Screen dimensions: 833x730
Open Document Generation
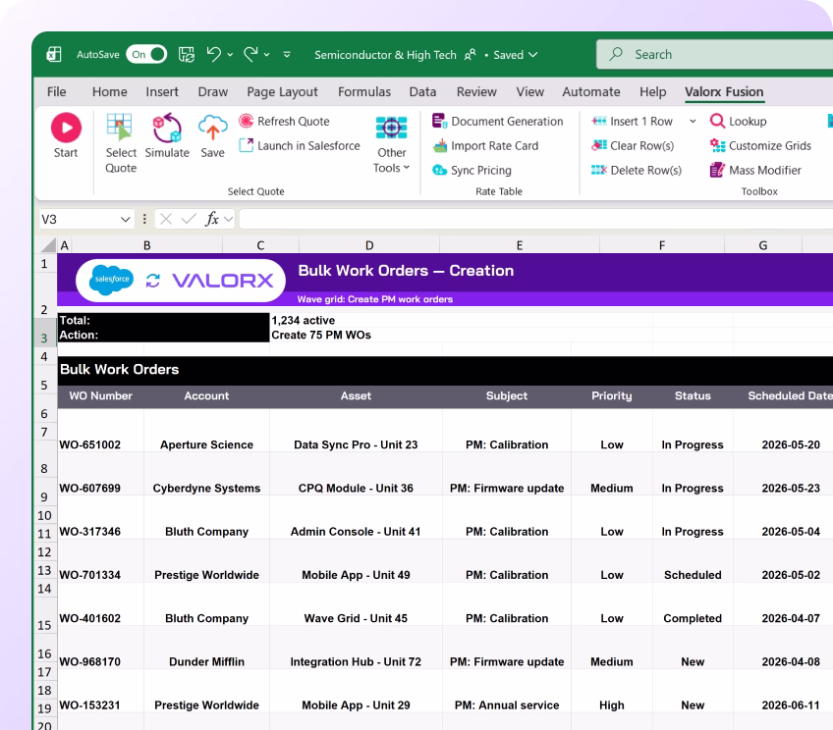click(x=497, y=121)
